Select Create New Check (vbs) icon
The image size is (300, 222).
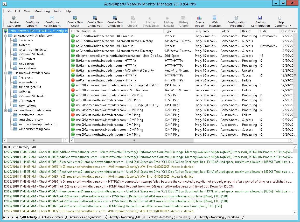tap(95, 20)
